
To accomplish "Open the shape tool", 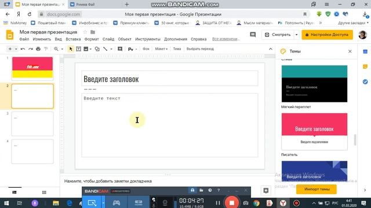I will (97, 49).
